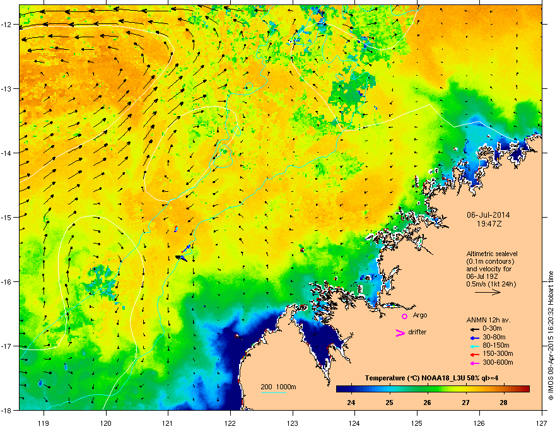Click the longitude axis label 123

pyautogui.click(x=293, y=423)
